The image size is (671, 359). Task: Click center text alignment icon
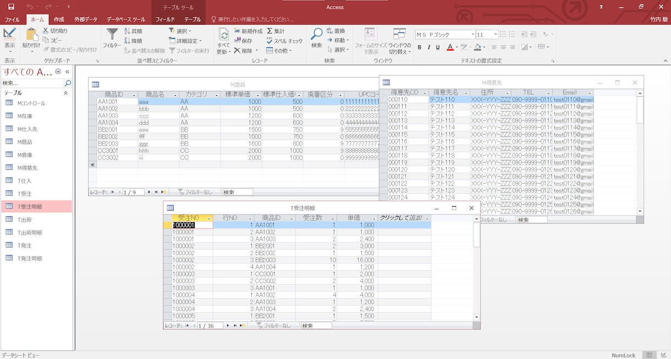click(503, 47)
